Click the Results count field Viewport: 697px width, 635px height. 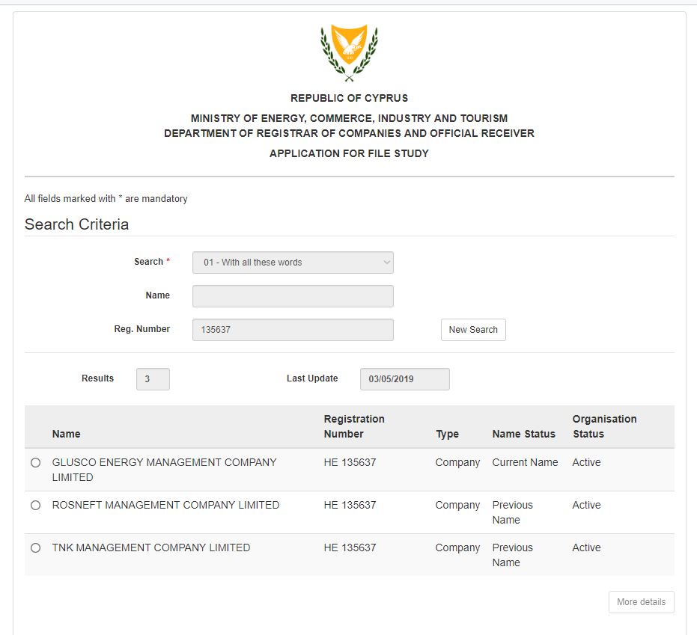(x=153, y=379)
